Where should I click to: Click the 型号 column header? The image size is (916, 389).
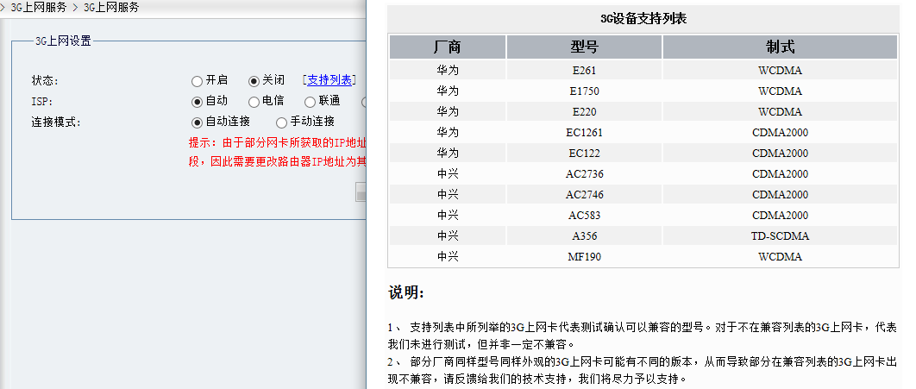coord(584,47)
